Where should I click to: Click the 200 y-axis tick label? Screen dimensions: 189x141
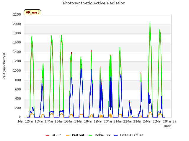tap(18, 108)
